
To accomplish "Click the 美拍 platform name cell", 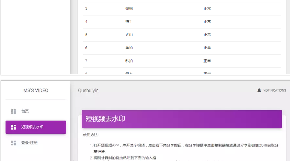I will coord(129,48).
